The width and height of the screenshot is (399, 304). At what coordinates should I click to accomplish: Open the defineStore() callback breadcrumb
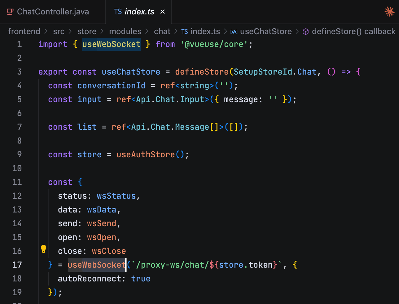[354, 31]
